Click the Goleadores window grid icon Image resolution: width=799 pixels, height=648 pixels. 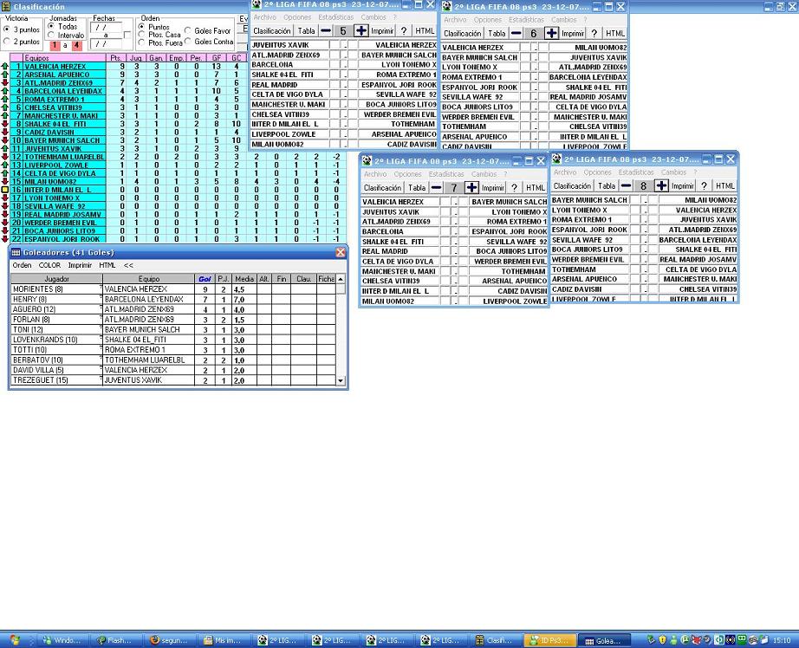(16, 252)
